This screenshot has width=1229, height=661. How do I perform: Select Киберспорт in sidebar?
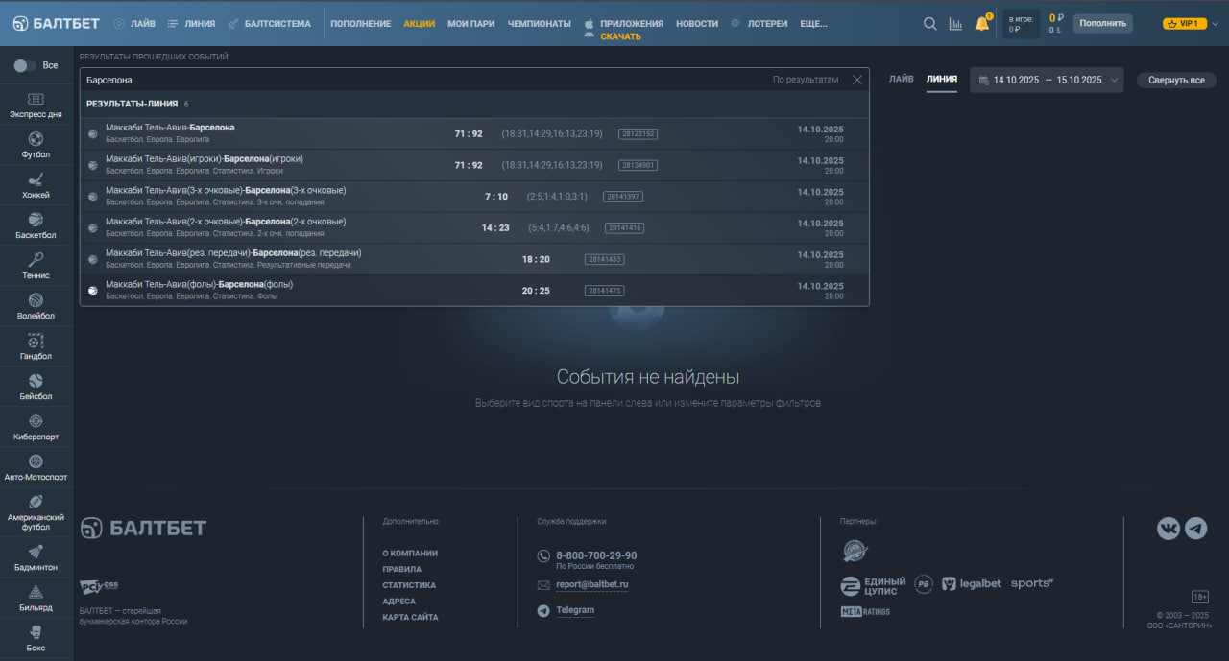coord(36,428)
